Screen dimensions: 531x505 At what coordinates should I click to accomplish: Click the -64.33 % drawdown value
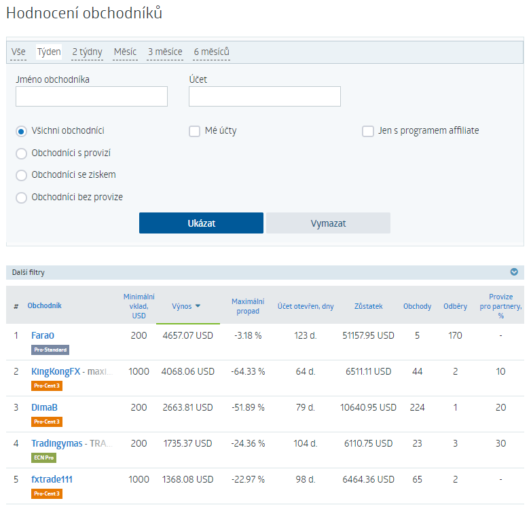(x=248, y=371)
